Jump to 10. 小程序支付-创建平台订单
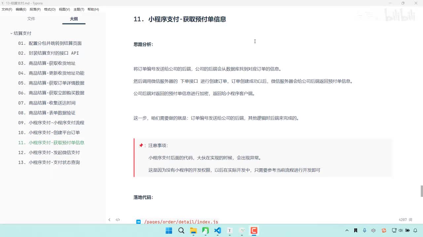The image size is (423, 237). point(49,133)
